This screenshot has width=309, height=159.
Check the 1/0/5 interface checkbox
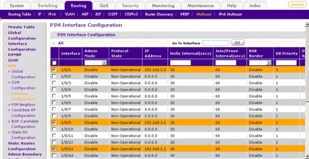coord(54,96)
